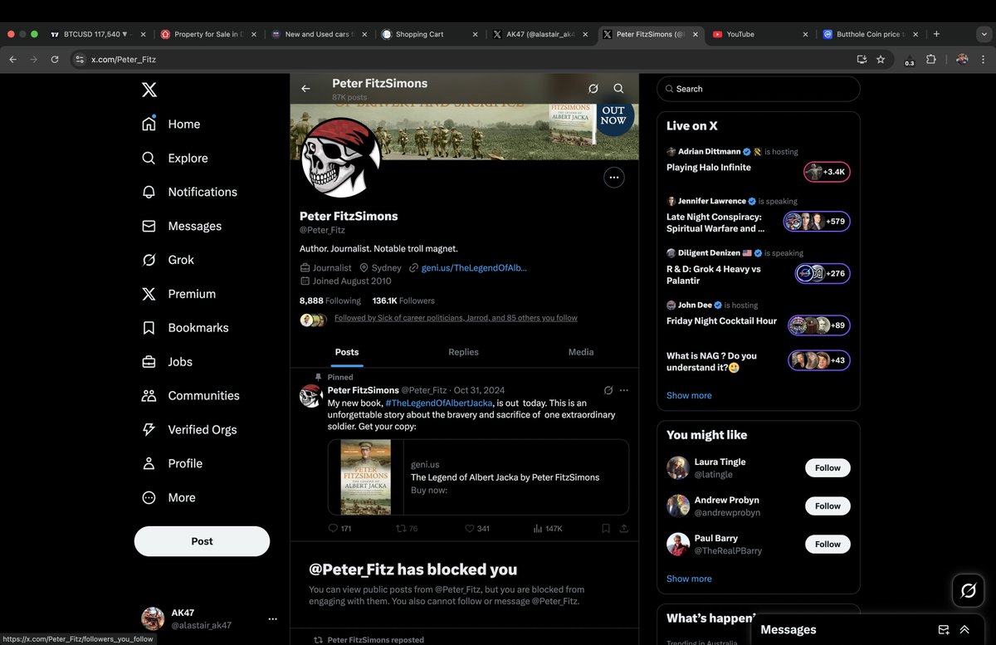Switch to the YouTube browser tab
Image resolution: width=996 pixels, height=645 pixels.
pos(760,34)
